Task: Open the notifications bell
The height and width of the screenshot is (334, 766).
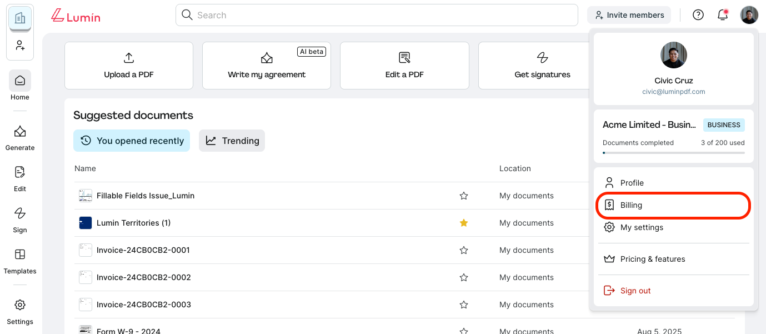Action: click(723, 15)
